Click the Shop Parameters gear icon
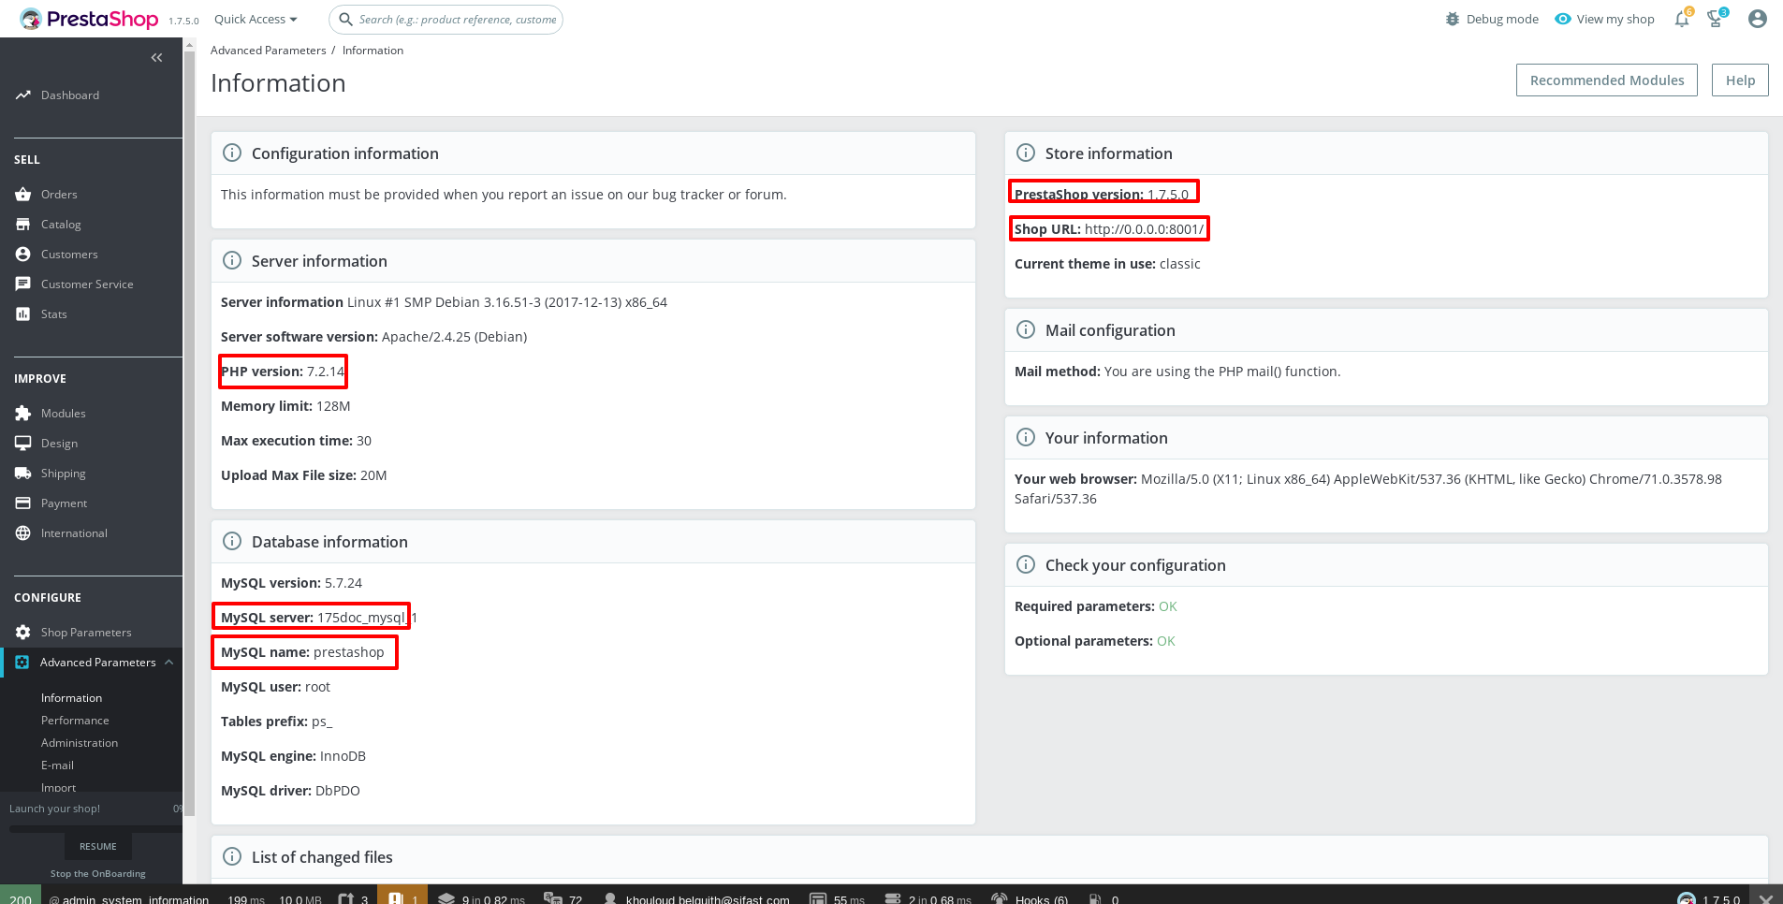Image resolution: width=1783 pixels, height=904 pixels. (23, 633)
